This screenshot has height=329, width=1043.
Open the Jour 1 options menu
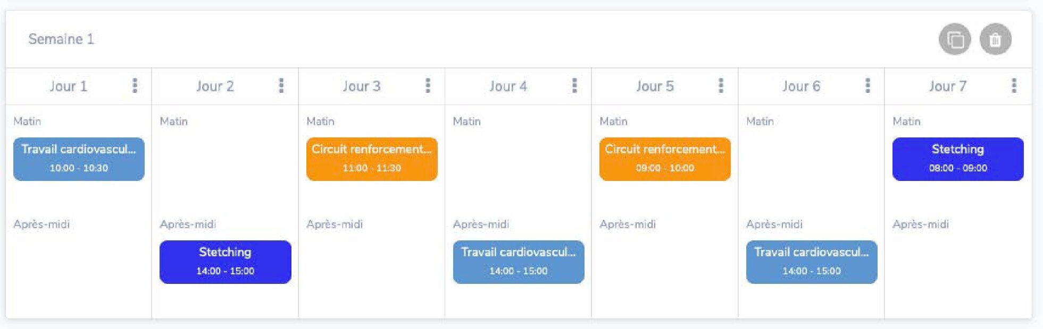click(135, 86)
